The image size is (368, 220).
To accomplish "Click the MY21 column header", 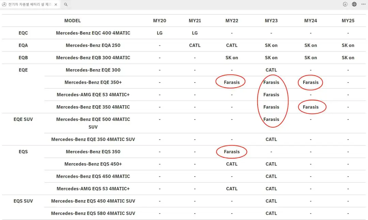I will 195,21.
